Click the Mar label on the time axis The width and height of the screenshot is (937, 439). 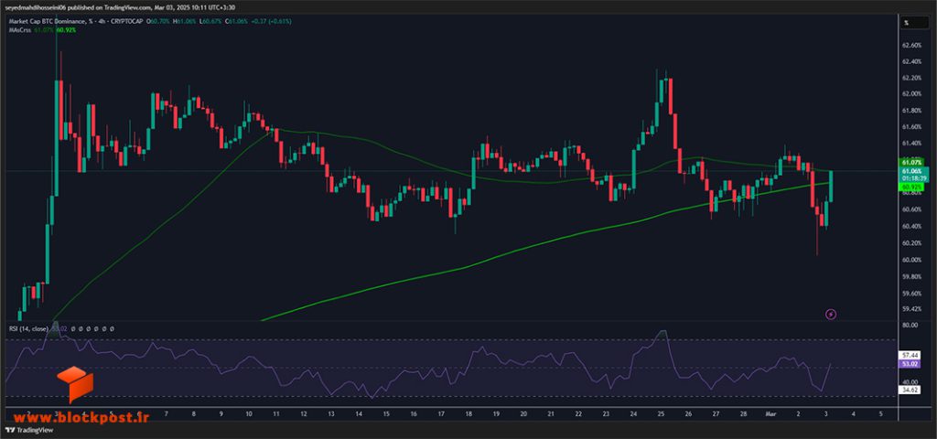tap(770, 413)
